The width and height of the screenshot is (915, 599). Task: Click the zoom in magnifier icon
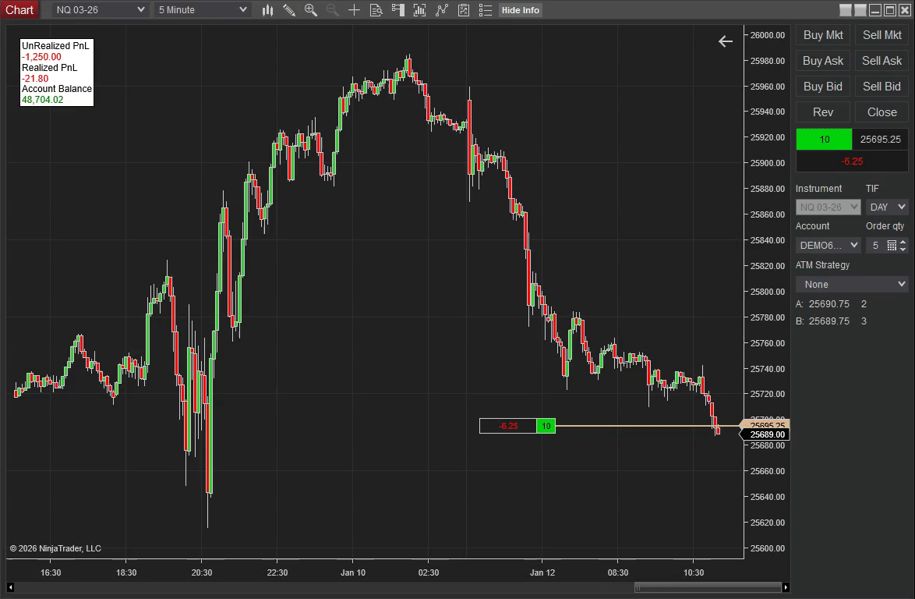click(311, 10)
